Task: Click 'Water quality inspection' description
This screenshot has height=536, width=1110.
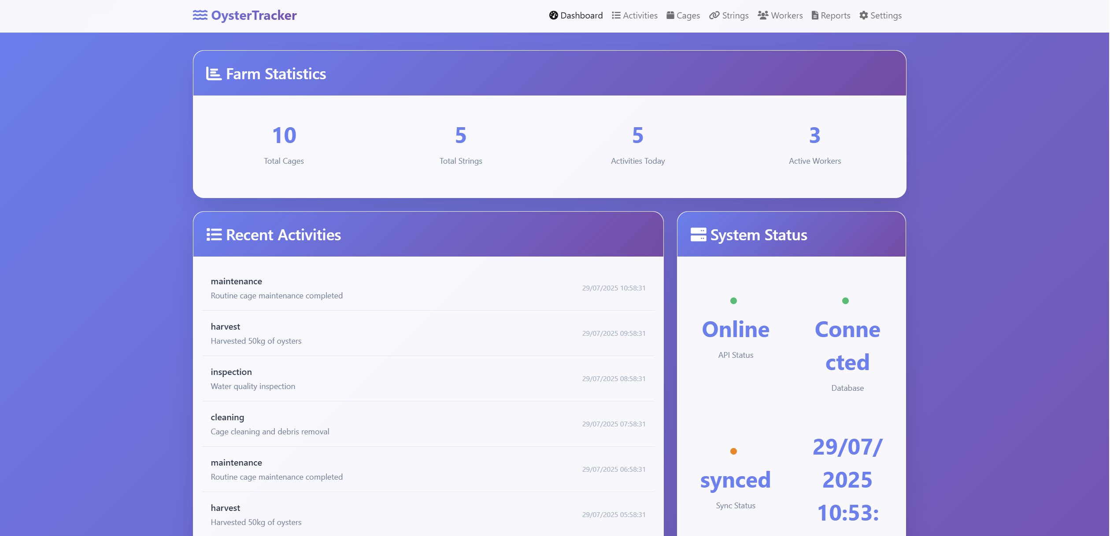Action: pos(253,386)
